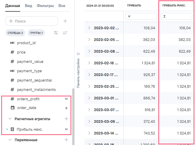Switch to the Вид tab

pos(28,6)
